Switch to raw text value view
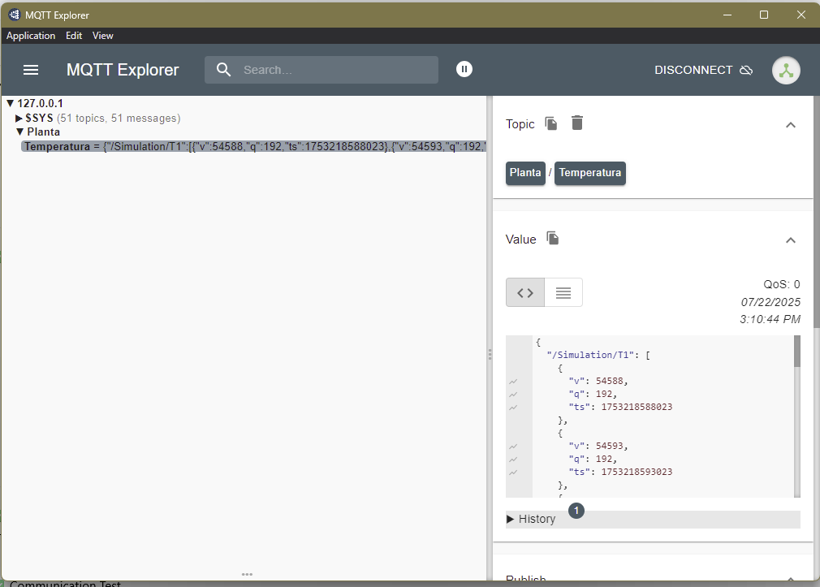The image size is (820, 587). coord(563,292)
